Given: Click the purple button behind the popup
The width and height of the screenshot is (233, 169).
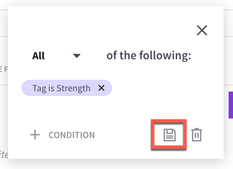Looking at the screenshot, I should [231, 105].
